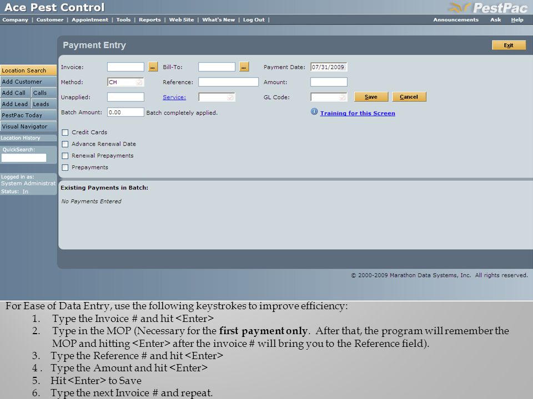Click Ask in the top bar

(x=496, y=20)
